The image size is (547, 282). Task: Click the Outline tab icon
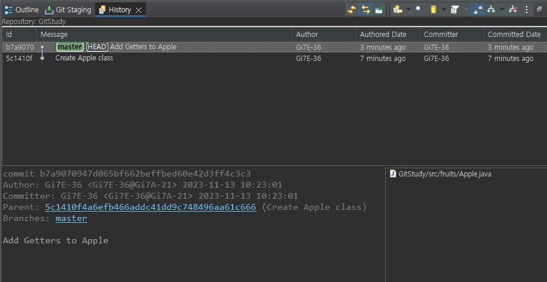pyautogui.click(x=9, y=10)
